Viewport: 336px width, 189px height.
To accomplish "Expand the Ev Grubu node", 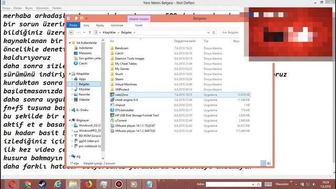I will tap(70, 110).
